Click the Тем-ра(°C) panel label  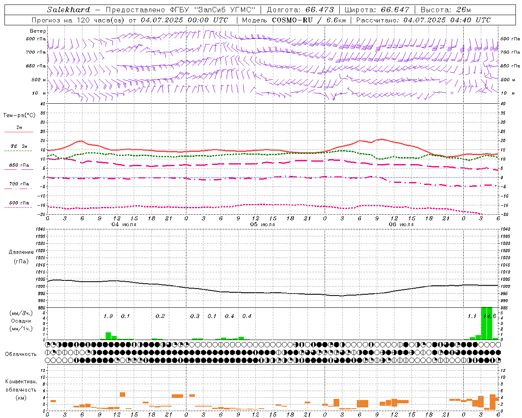click(x=19, y=116)
